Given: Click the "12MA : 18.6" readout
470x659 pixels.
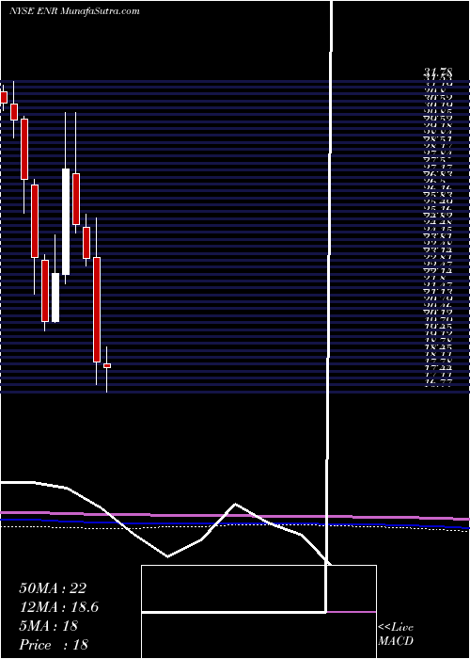Looking at the screenshot, I should (59, 607).
